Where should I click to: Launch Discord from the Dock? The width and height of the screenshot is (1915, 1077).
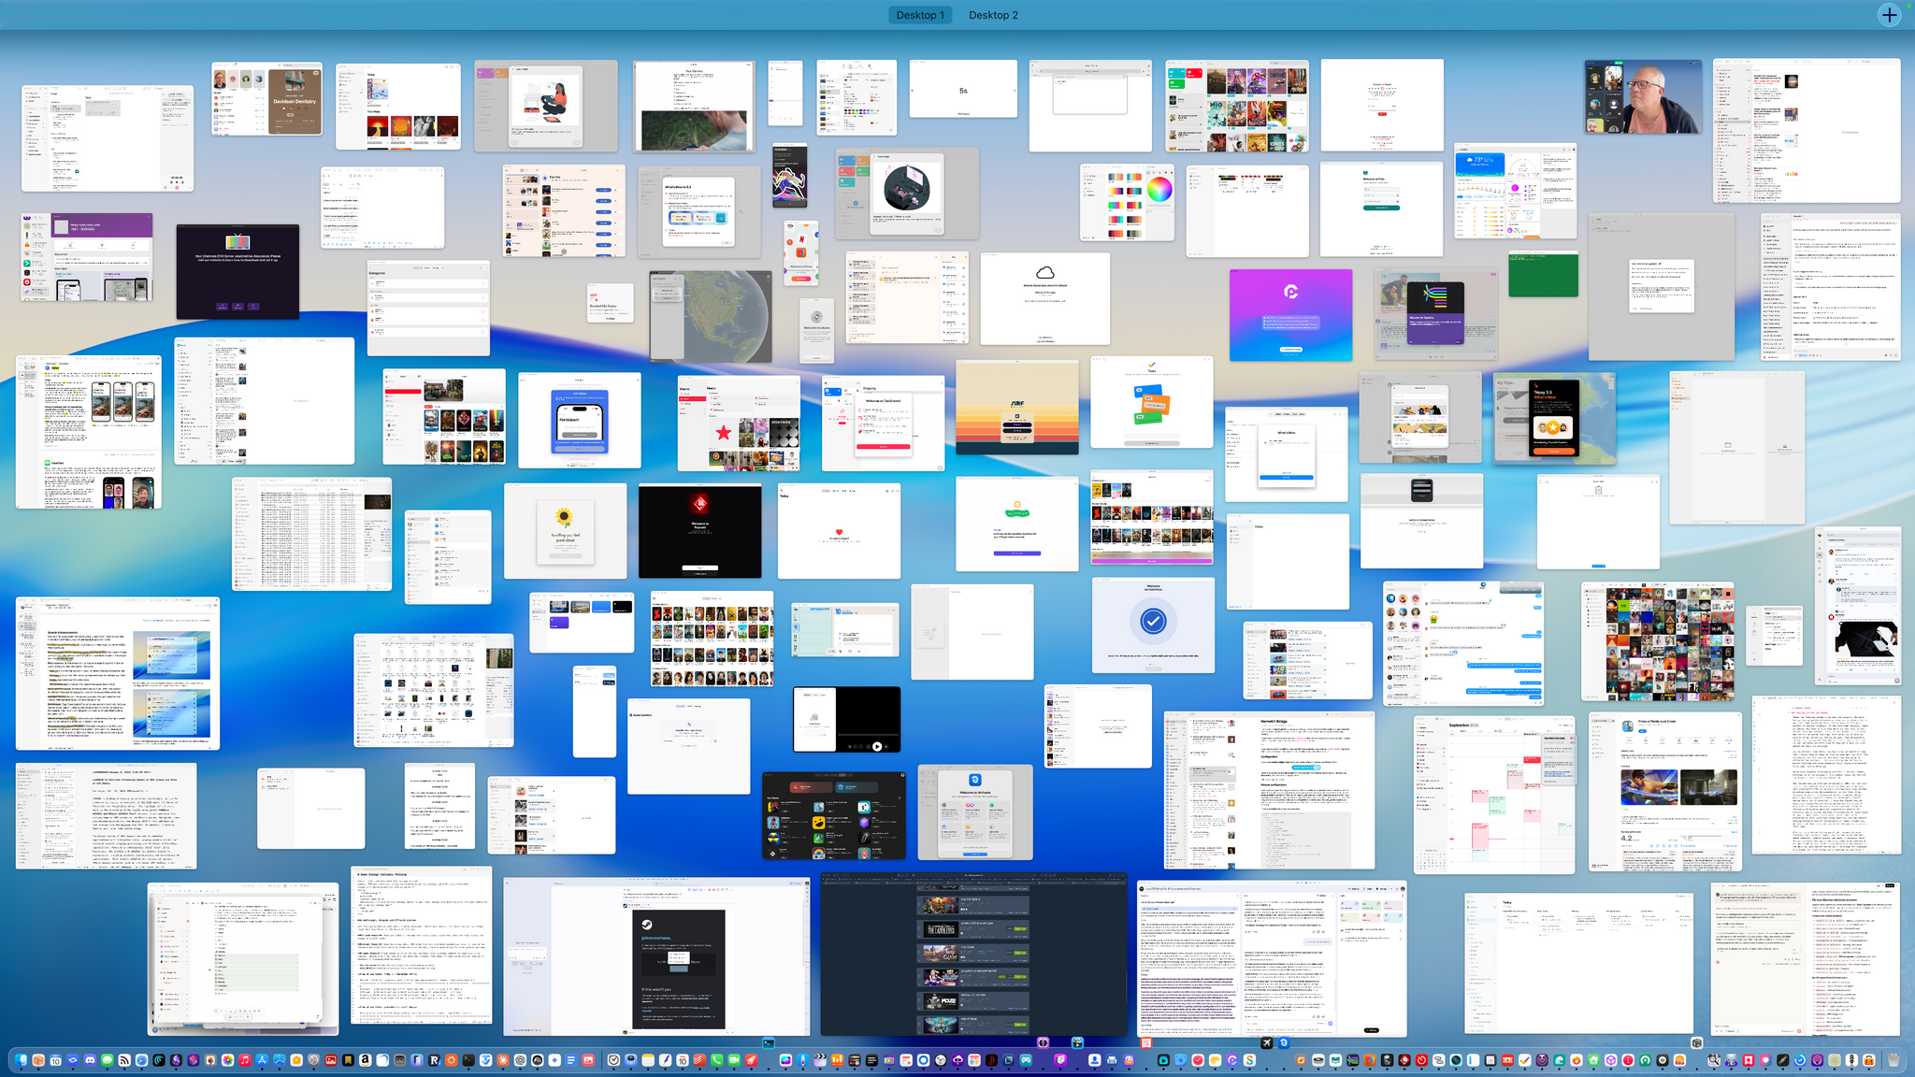pyautogui.click(x=90, y=1060)
